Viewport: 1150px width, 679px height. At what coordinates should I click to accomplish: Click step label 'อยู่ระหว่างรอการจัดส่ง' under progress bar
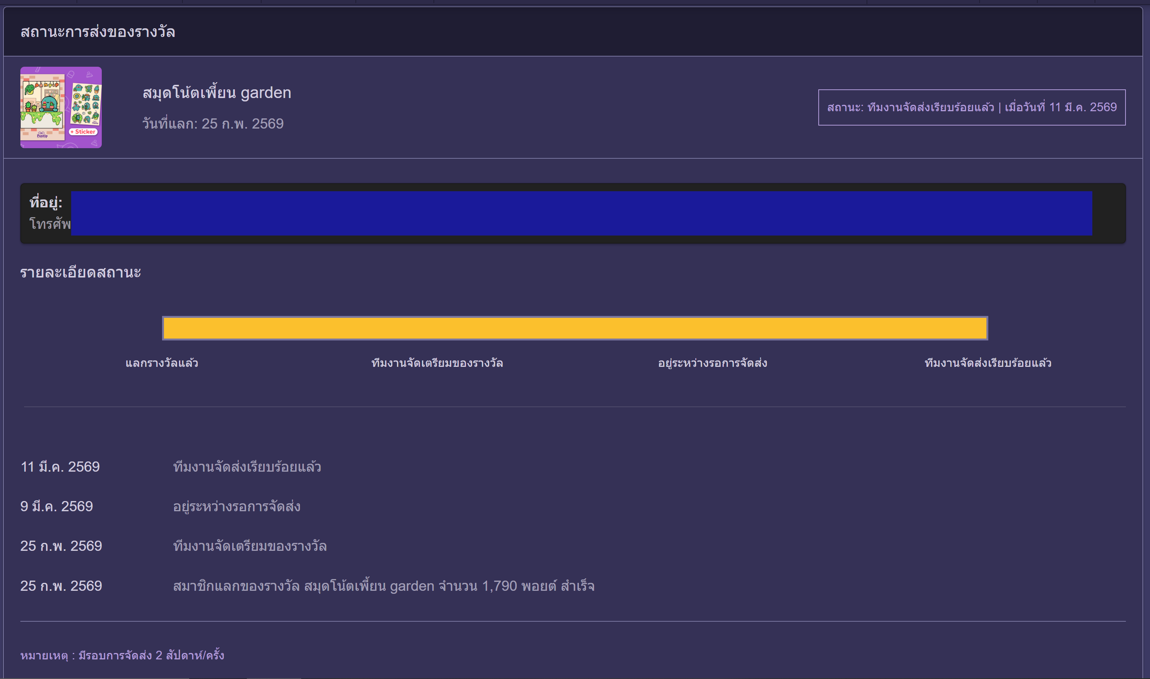click(712, 363)
